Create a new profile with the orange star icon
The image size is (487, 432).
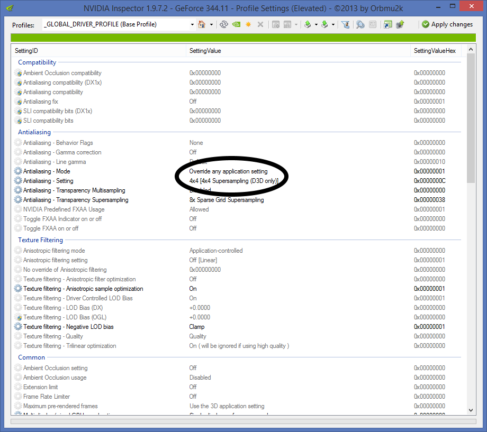248,24
